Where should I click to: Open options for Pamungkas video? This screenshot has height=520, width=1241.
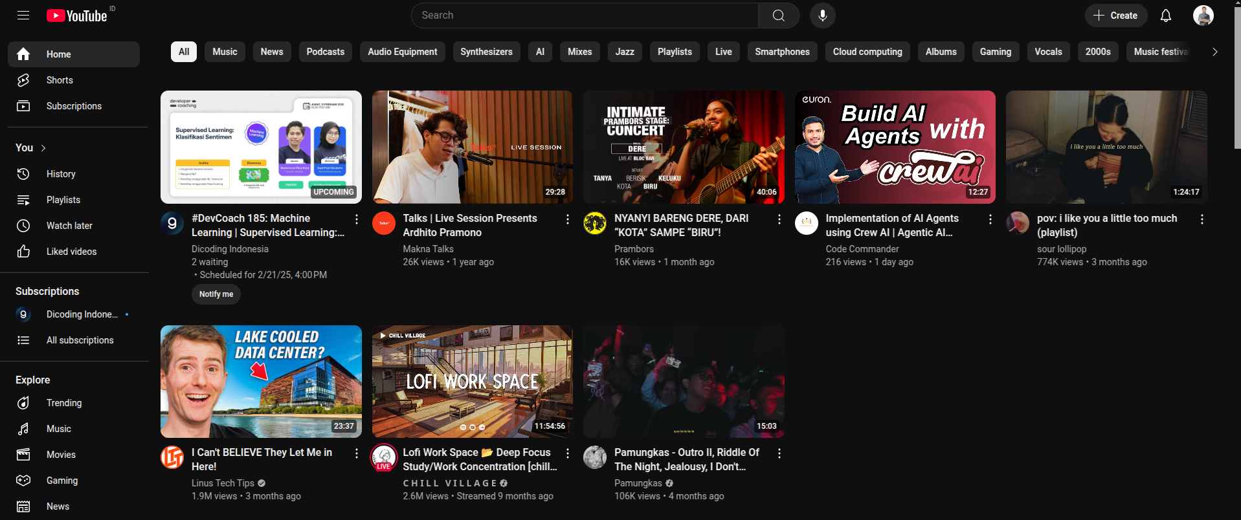pos(779,454)
